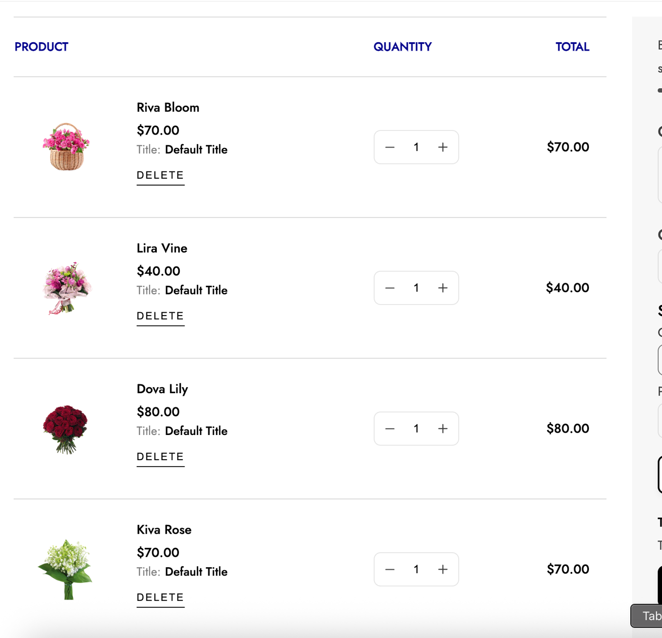Select the Lira Vine product name
Screen dimensions: 662x638
pos(162,248)
